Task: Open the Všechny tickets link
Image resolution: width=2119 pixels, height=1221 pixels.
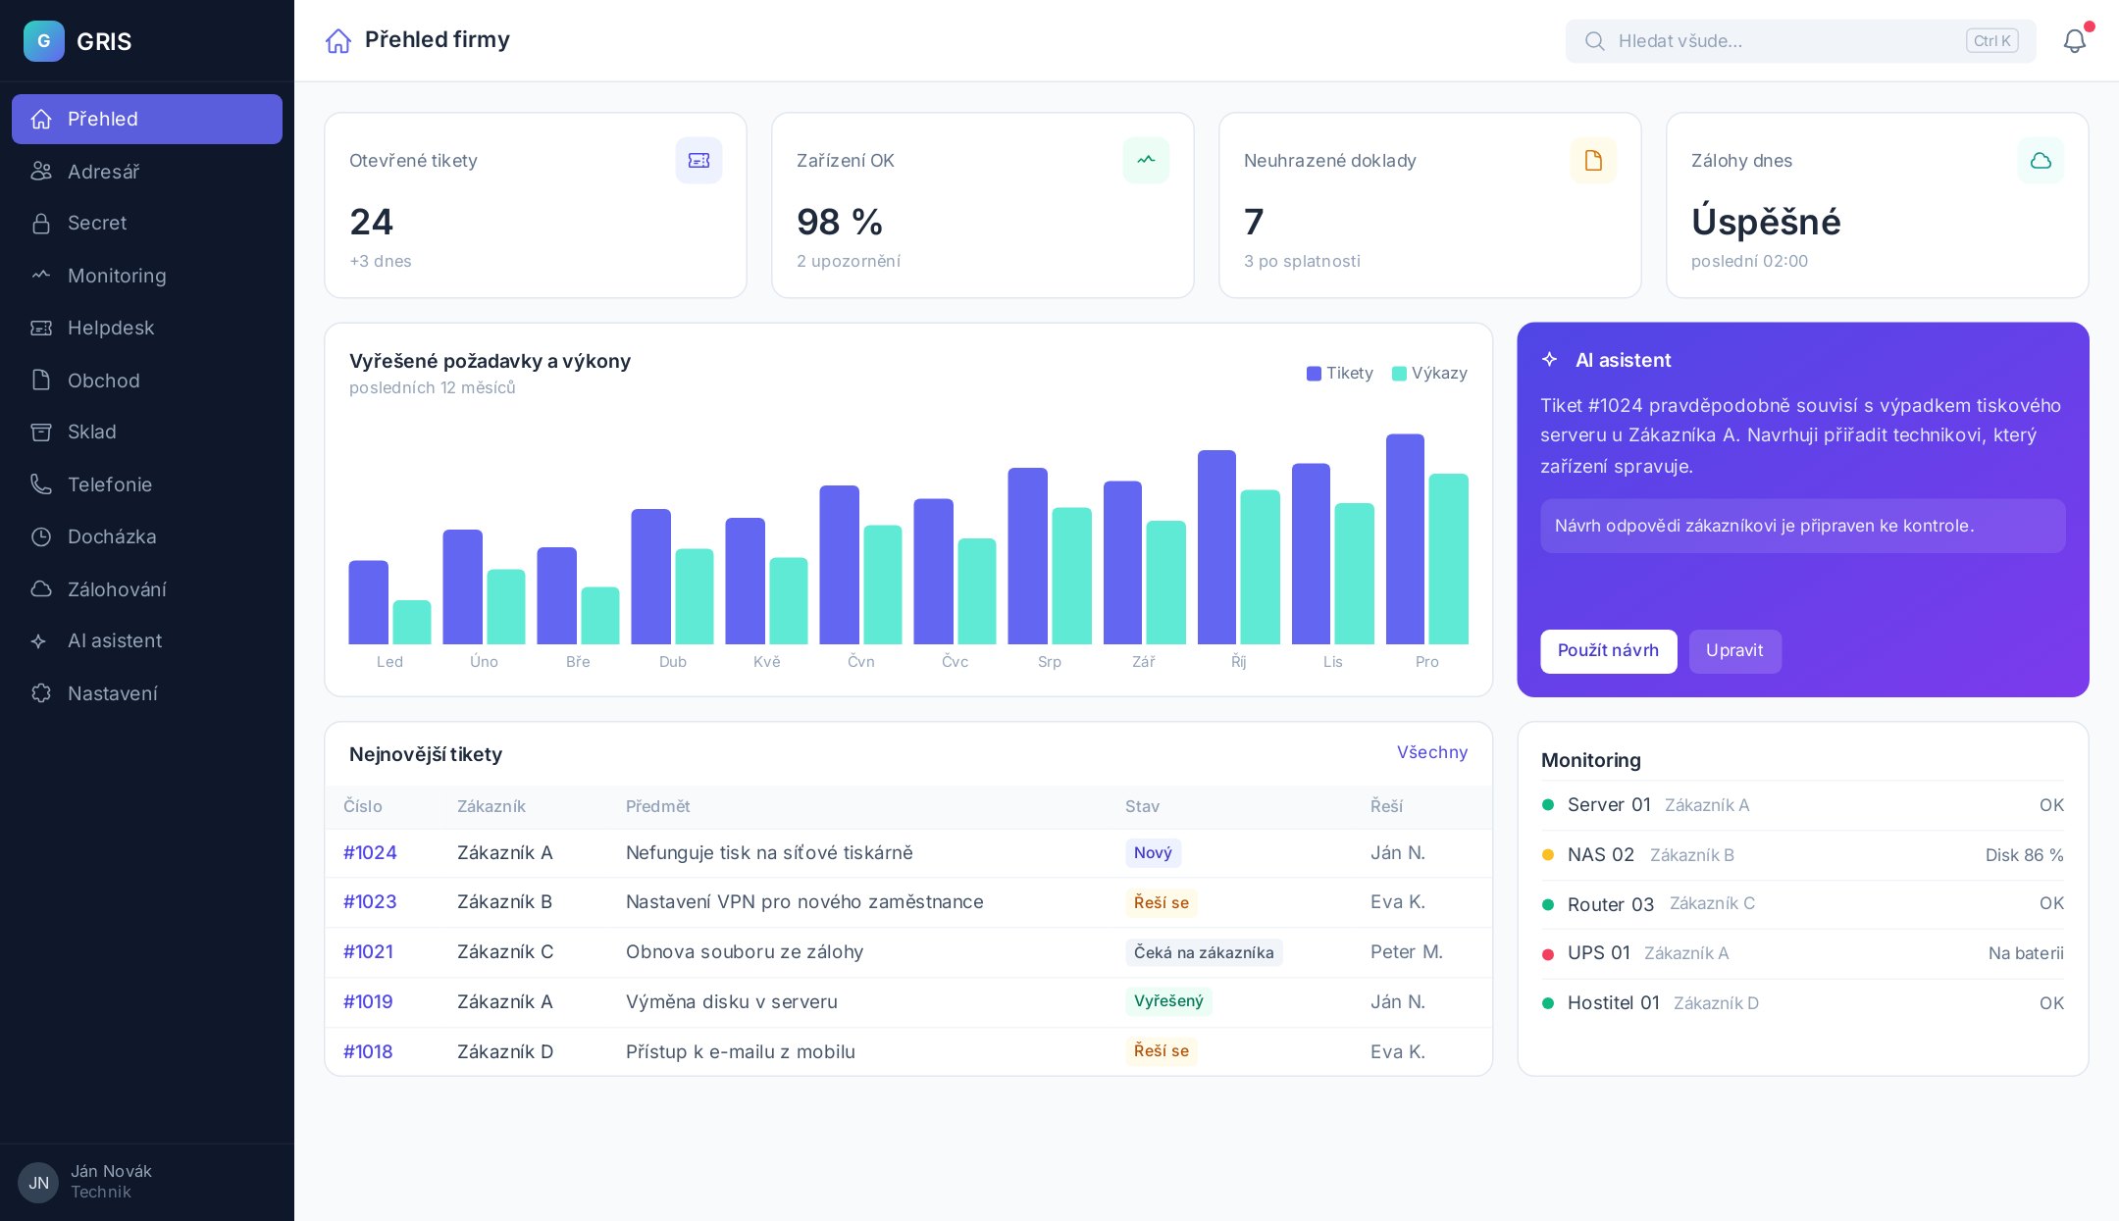Action: click(1432, 752)
